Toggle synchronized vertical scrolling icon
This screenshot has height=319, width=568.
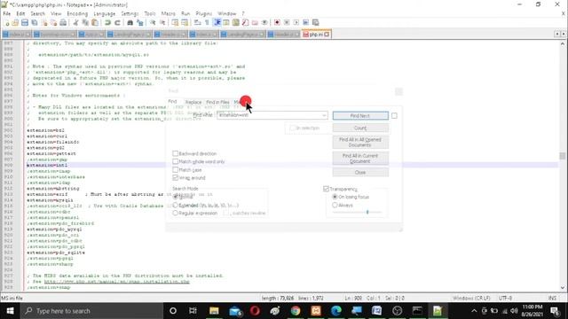click(x=175, y=23)
